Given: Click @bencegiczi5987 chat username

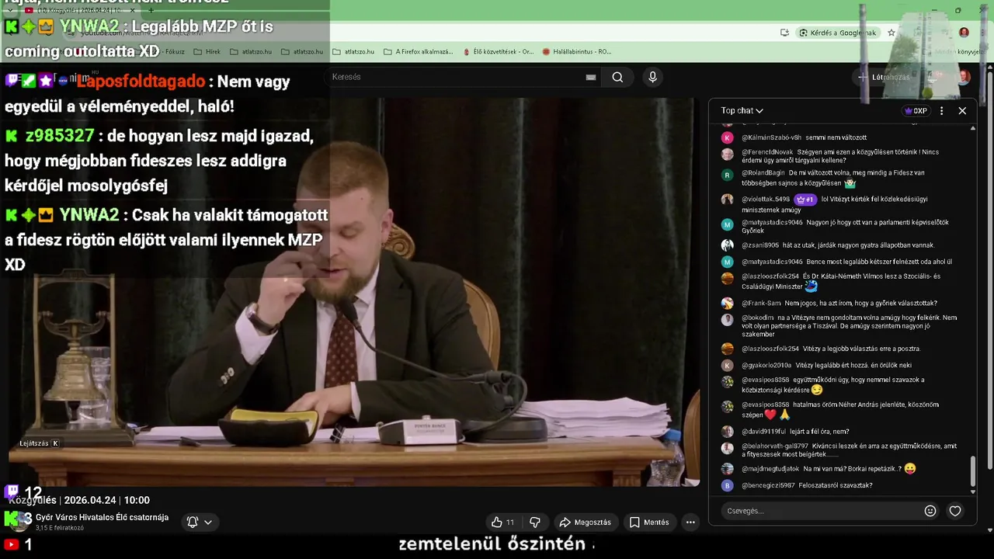Looking at the screenshot, I should (768, 486).
